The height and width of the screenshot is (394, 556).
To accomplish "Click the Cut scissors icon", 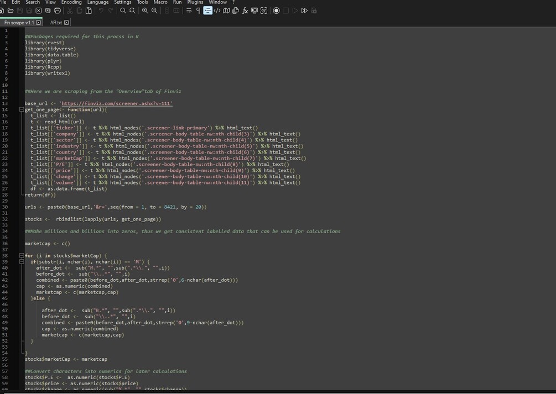I will coord(70,10).
